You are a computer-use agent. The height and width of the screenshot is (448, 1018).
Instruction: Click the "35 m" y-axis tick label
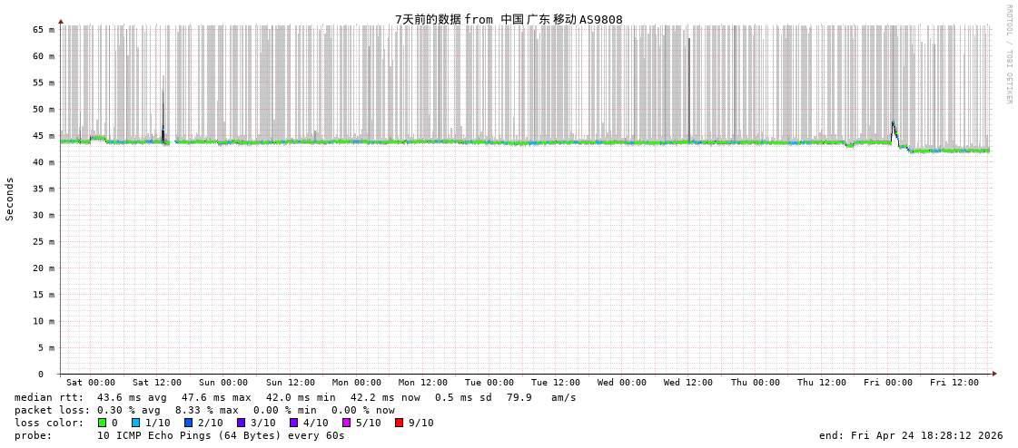point(44,189)
